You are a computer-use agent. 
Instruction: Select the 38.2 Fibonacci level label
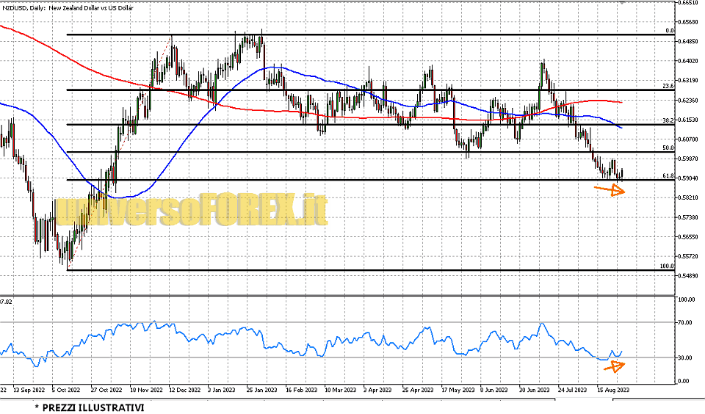click(x=668, y=120)
